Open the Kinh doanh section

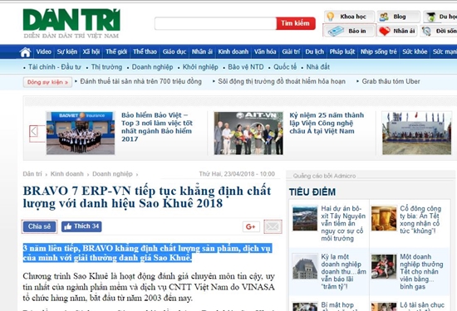(x=233, y=51)
